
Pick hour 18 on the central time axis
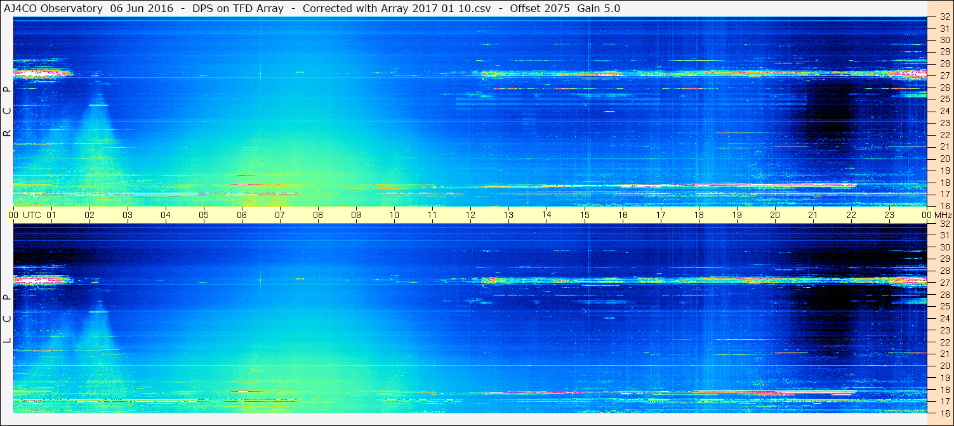pos(699,215)
